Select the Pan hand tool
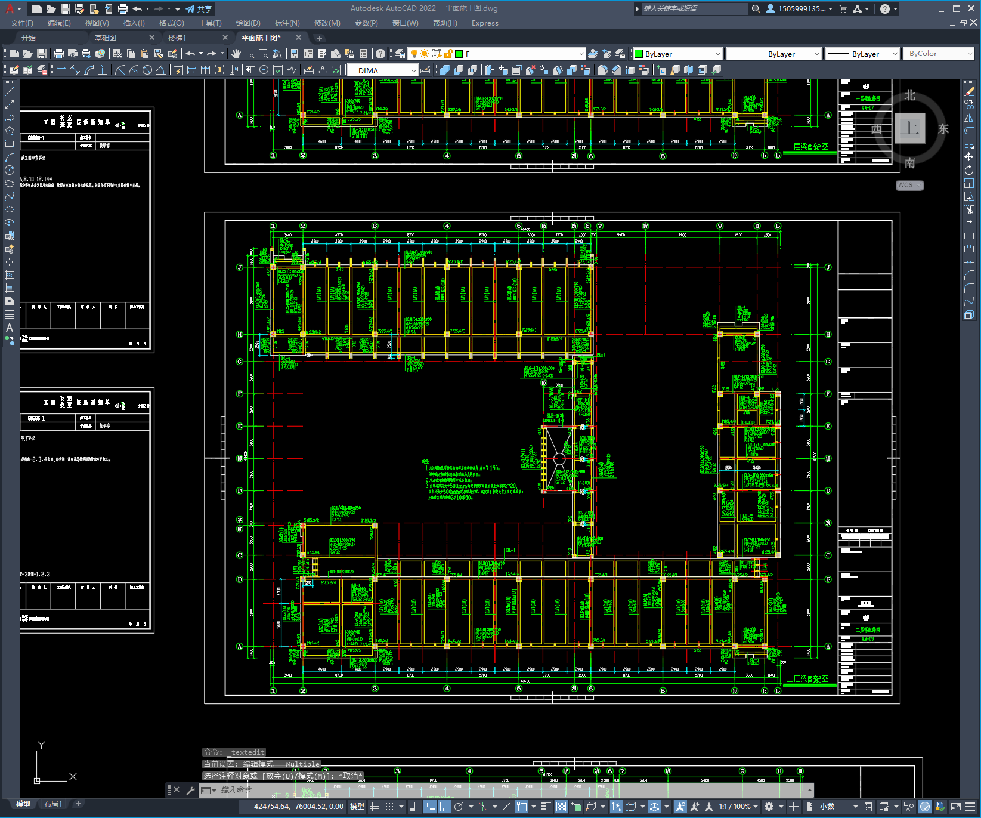Image resolution: width=981 pixels, height=818 pixels. pyautogui.click(x=236, y=54)
